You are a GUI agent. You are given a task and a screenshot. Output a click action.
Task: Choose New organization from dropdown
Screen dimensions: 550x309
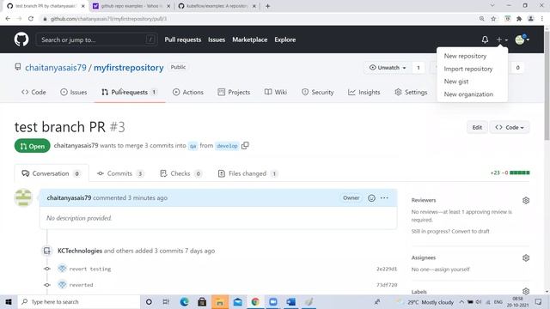pyautogui.click(x=468, y=94)
